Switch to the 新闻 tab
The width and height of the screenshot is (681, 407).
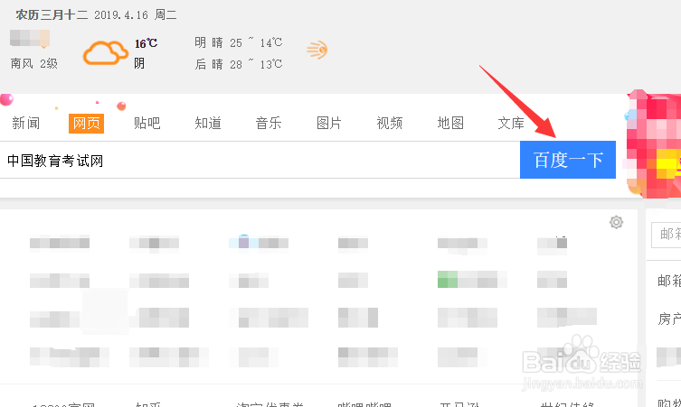click(x=26, y=123)
